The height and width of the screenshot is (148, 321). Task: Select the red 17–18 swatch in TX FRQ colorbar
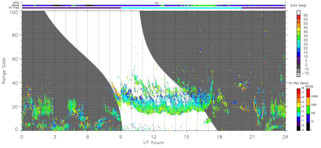click(299, 91)
